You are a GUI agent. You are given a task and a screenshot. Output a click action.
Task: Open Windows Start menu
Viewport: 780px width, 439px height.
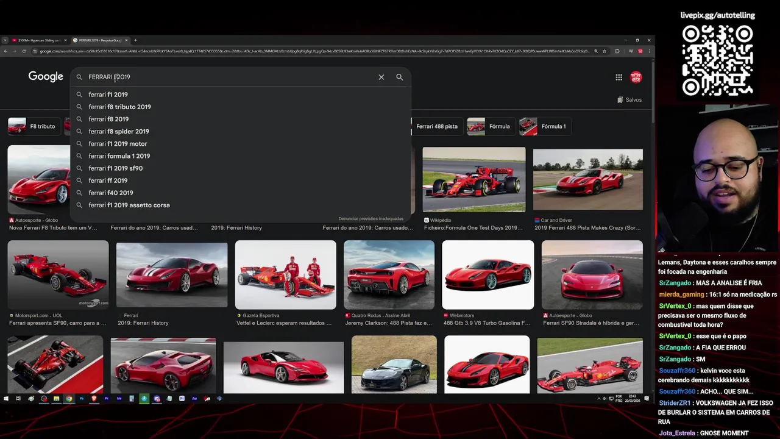coord(6,399)
